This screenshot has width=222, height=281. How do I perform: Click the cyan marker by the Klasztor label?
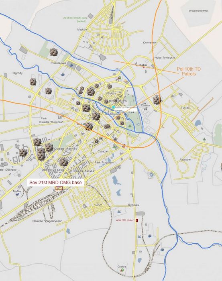[113, 107]
